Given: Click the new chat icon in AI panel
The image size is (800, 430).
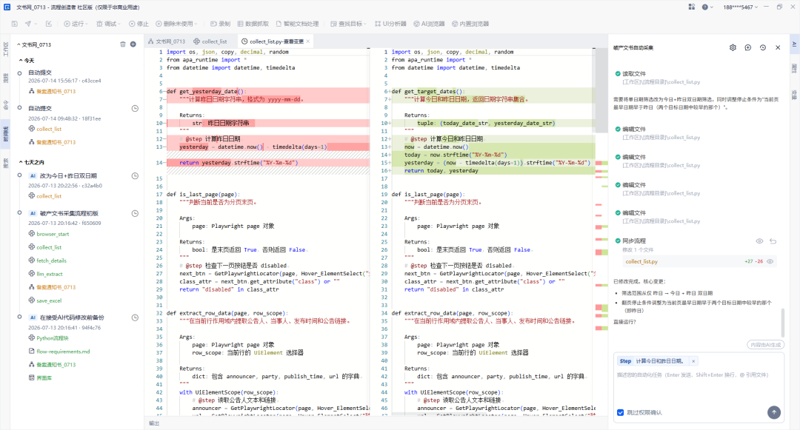Looking at the screenshot, I should (748, 47).
